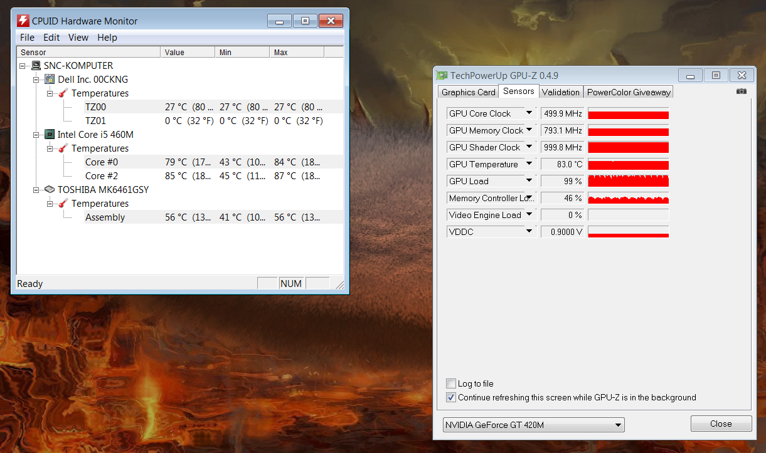Maximize the CPUID Hardware Monitor window
Viewport: 766px width, 453px height.
[306, 21]
